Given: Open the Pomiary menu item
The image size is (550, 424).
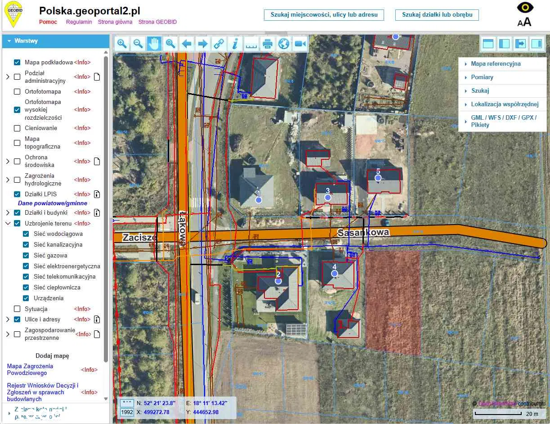Looking at the screenshot, I should [x=482, y=77].
